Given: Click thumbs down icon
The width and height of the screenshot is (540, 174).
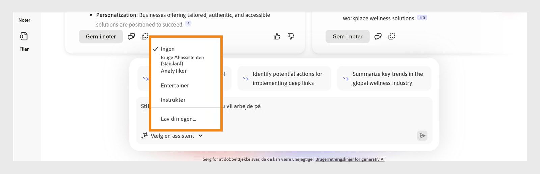Looking at the screenshot, I should pos(291,36).
